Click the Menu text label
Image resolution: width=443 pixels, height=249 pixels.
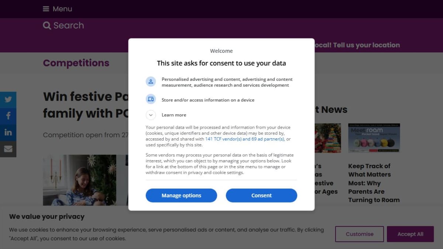pyautogui.click(x=62, y=9)
